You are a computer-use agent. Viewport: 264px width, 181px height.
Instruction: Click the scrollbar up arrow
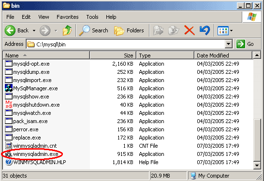[x=257, y=56]
